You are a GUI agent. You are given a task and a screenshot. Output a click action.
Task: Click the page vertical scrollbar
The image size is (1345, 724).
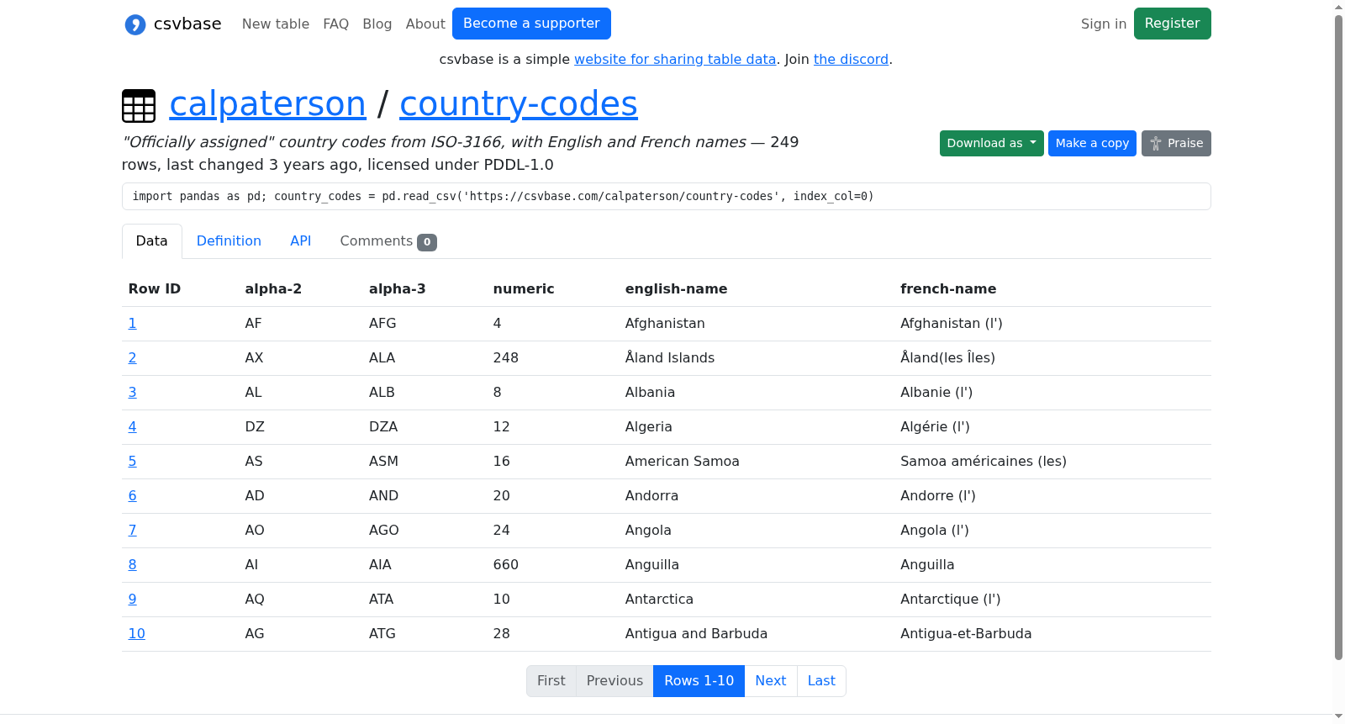click(x=1338, y=336)
